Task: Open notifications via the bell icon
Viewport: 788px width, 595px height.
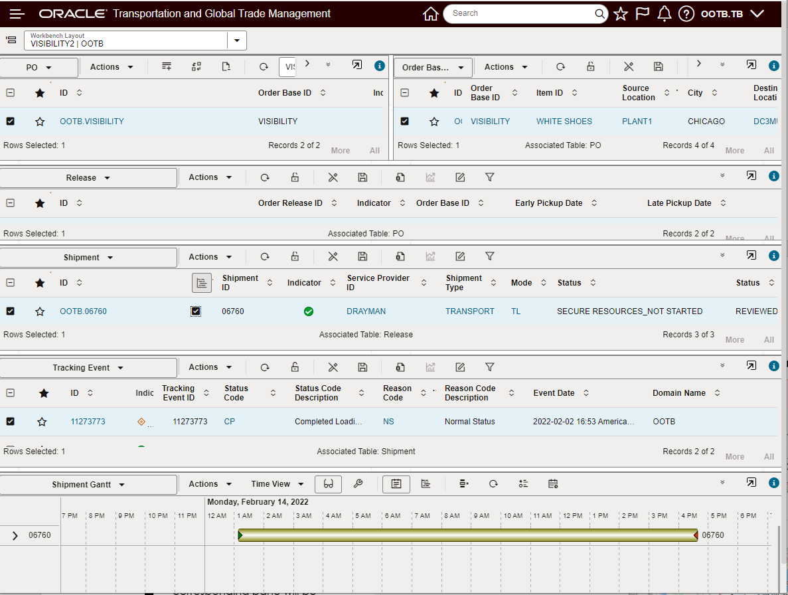Action: tap(664, 13)
